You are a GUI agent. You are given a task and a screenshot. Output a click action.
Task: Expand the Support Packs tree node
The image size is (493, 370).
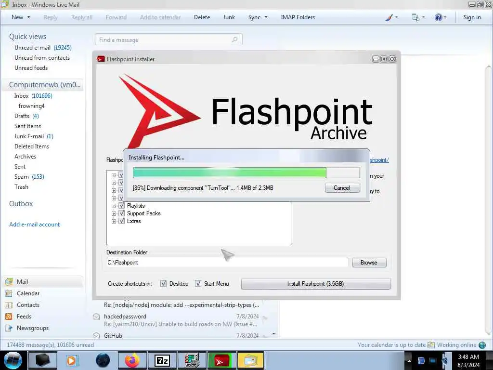click(x=114, y=213)
